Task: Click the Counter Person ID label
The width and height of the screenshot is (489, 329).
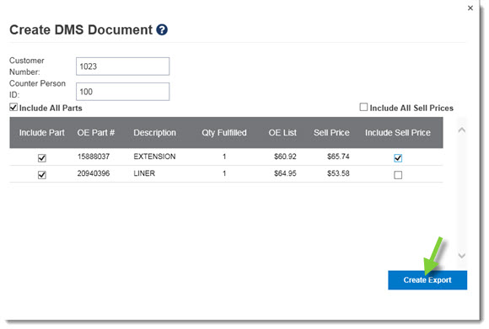Action: (x=37, y=89)
